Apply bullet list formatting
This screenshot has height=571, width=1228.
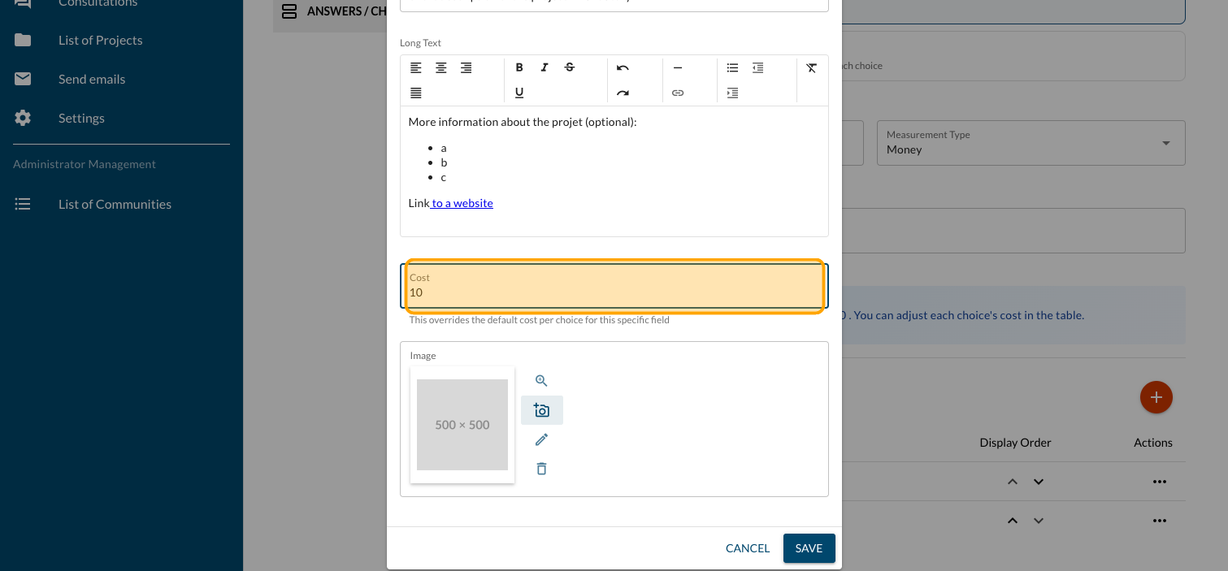(732, 67)
